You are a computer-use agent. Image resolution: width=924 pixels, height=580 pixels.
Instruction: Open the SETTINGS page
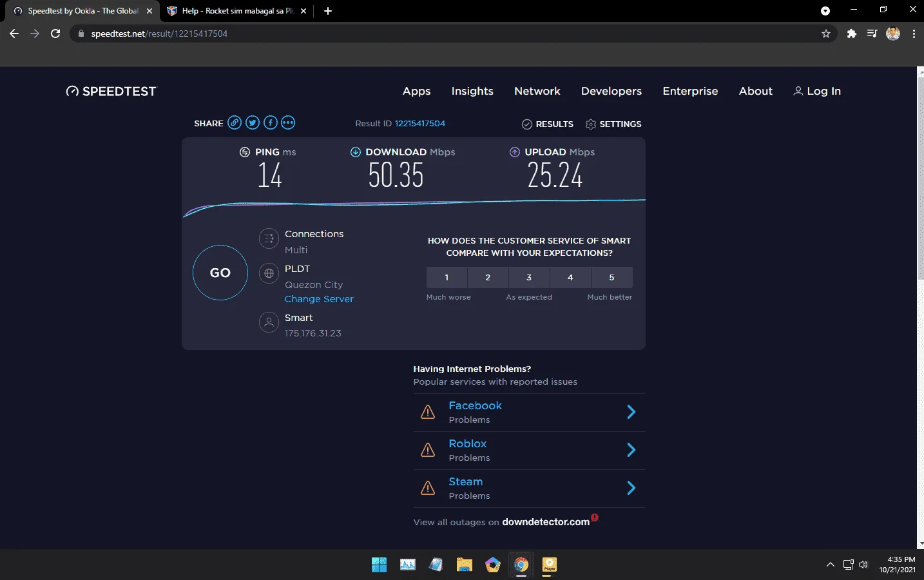(613, 124)
